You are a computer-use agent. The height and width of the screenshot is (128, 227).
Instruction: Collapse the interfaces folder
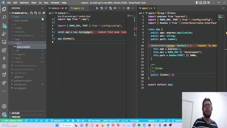tap(20, 32)
